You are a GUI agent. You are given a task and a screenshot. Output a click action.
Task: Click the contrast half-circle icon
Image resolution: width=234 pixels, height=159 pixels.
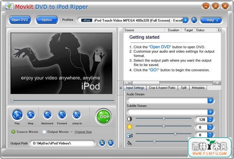(130, 119)
